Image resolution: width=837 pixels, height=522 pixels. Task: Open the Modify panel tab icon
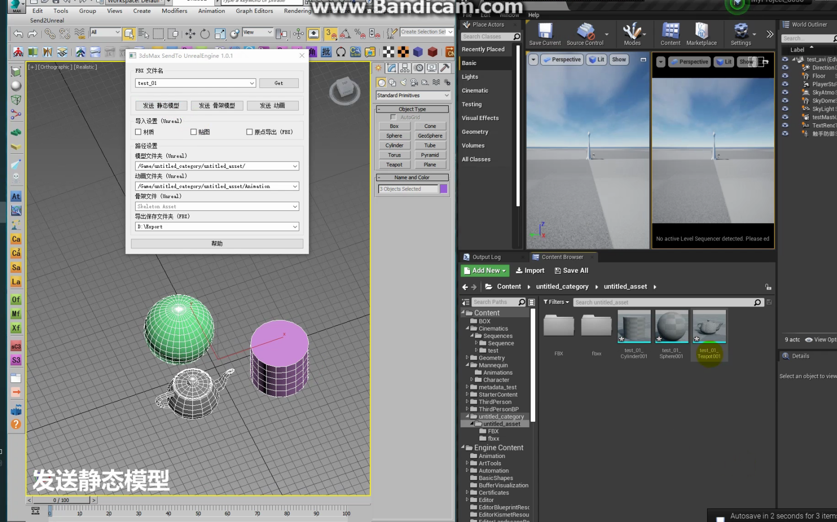pos(392,68)
